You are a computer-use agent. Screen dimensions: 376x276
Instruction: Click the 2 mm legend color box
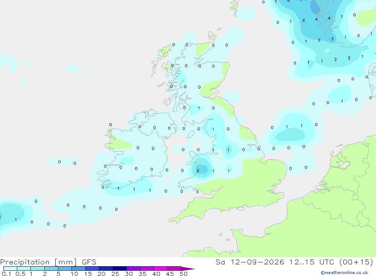click(51, 268)
